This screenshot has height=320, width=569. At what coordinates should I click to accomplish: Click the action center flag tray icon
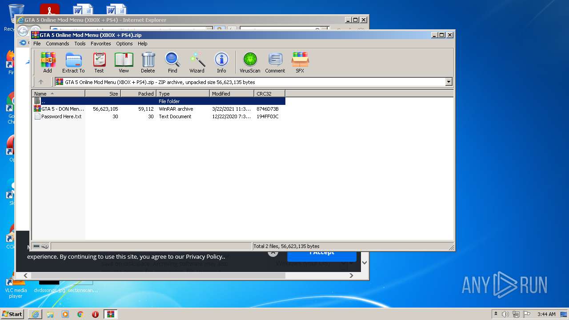click(527, 314)
